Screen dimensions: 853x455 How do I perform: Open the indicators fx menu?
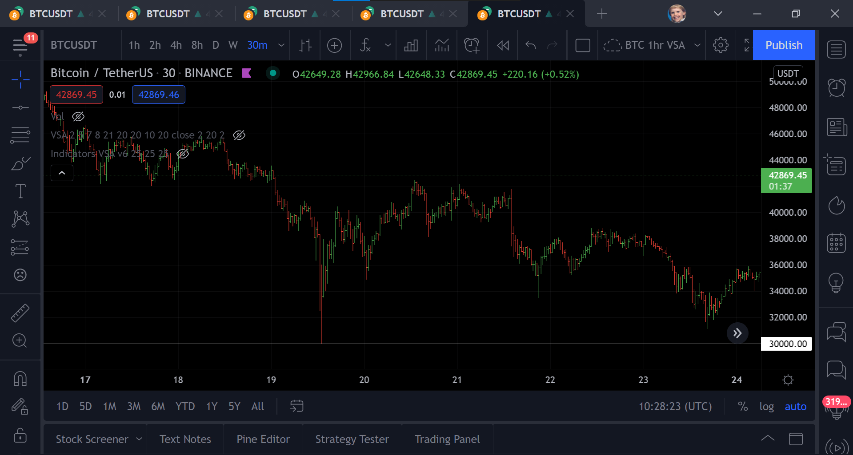365,45
